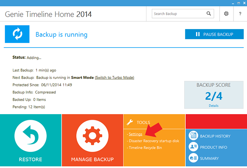Click the Tools wrench icon
Image resolution: width=247 pixels, height=168 pixels.
pos(130,122)
